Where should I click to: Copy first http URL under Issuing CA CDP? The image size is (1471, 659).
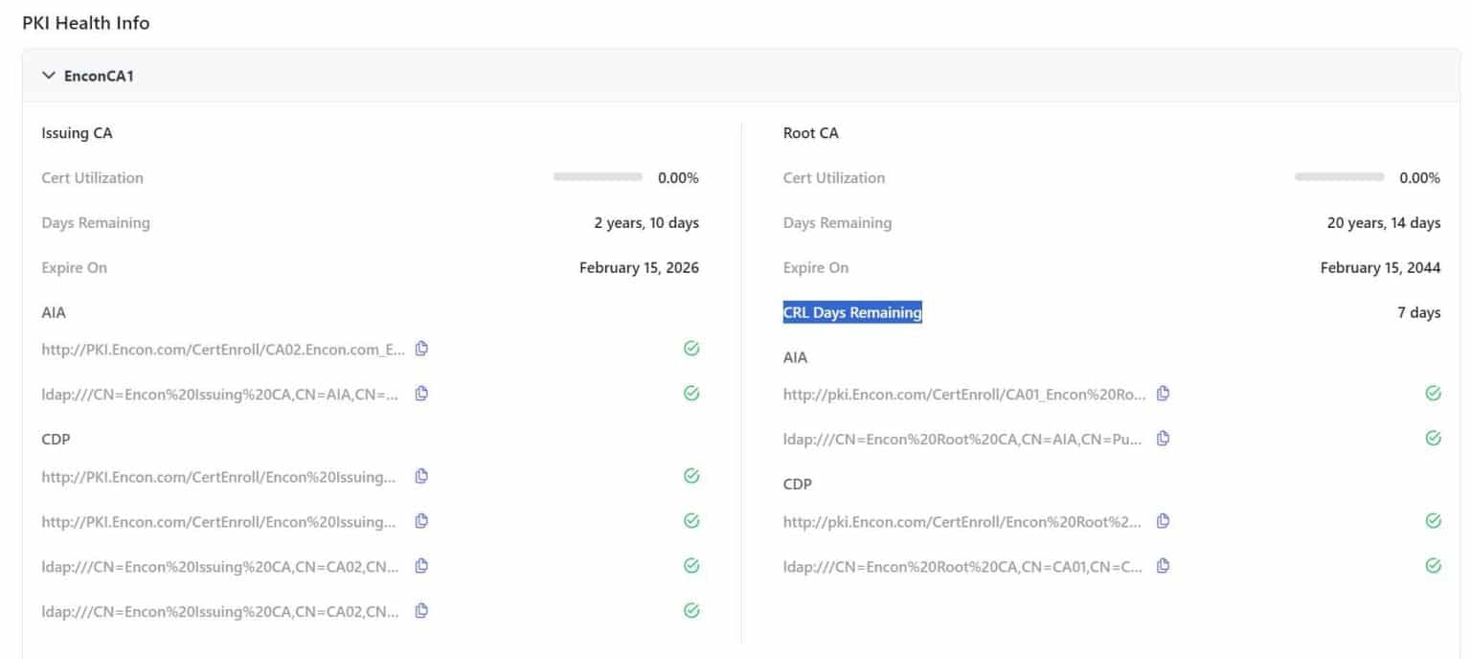click(x=421, y=476)
